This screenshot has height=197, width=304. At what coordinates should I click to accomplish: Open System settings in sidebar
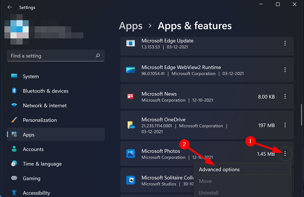(31, 76)
